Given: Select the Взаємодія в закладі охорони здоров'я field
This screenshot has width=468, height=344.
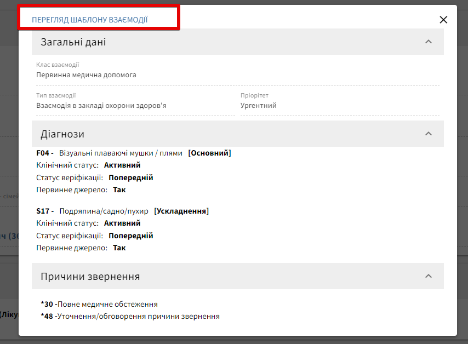Looking at the screenshot, I should [101, 106].
